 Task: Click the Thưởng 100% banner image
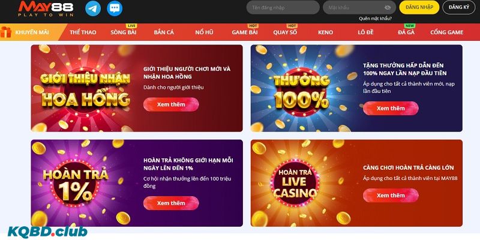[x=302, y=88]
